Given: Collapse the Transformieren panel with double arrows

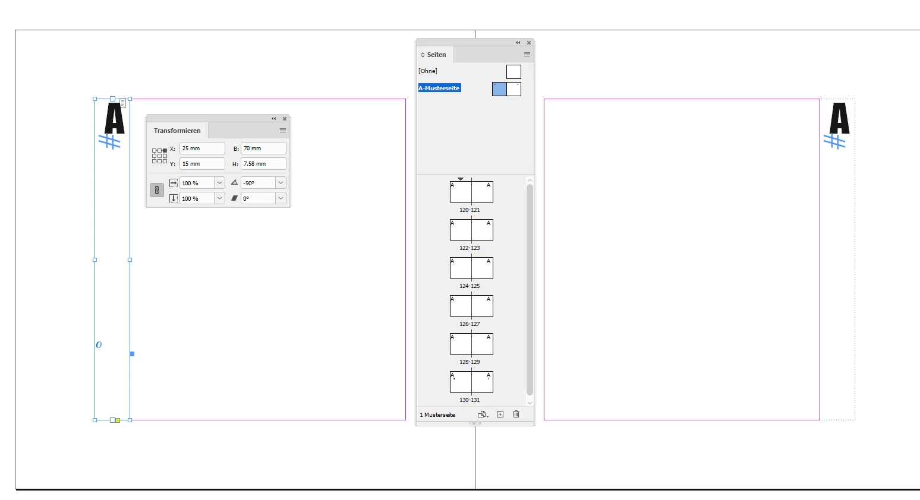Looking at the screenshot, I should point(274,119).
